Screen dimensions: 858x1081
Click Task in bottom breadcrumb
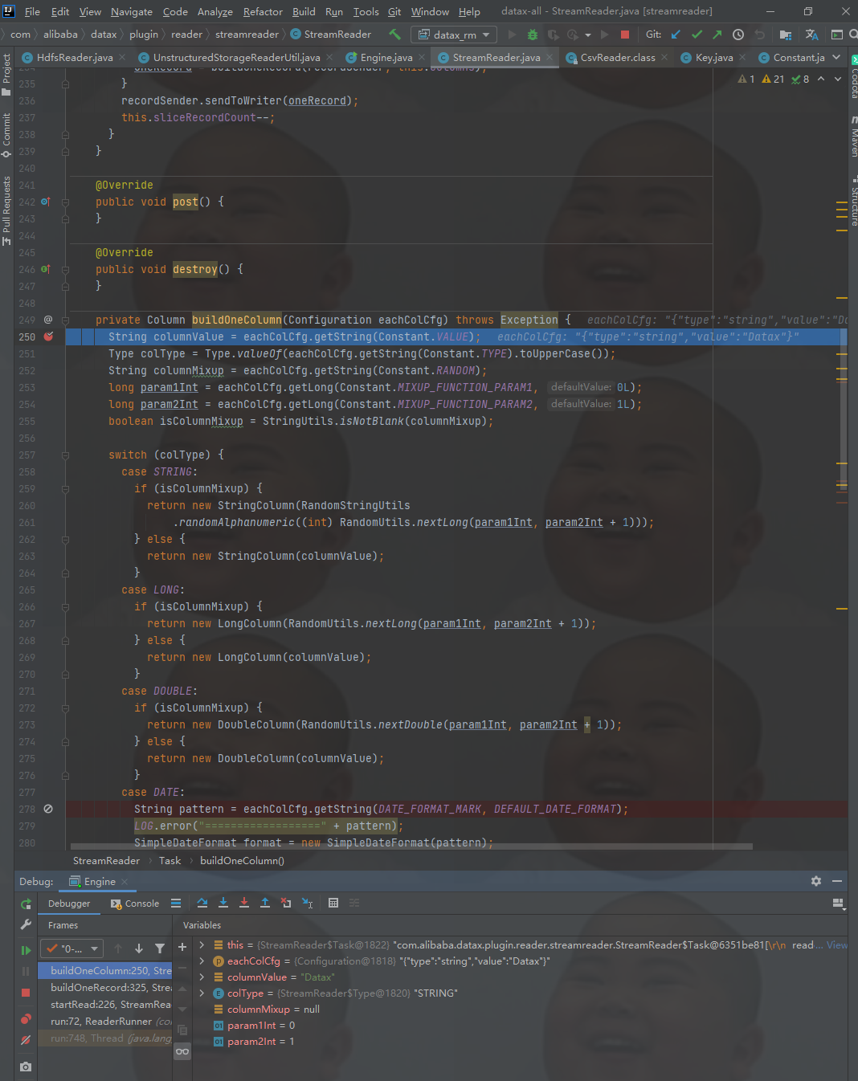tap(170, 861)
